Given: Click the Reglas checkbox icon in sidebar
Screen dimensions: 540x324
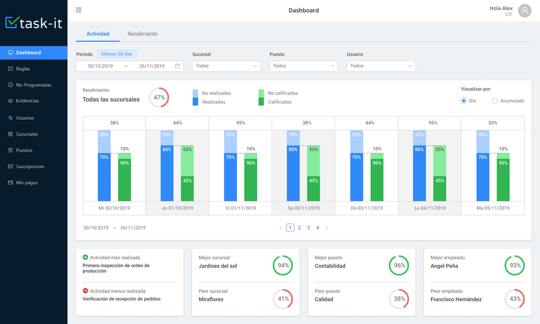Looking at the screenshot, I should click(x=10, y=69).
